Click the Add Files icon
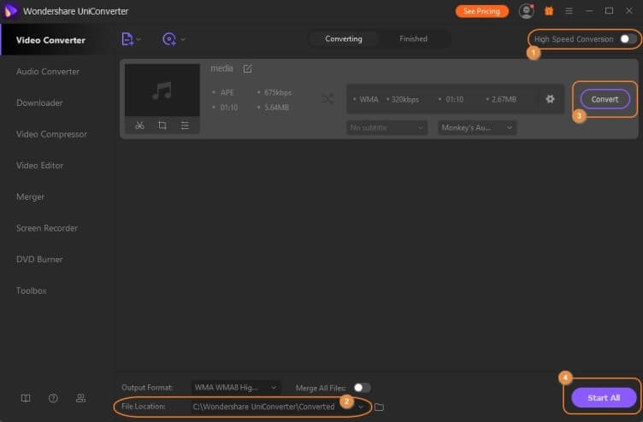This screenshot has height=422, width=643. [127, 39]
